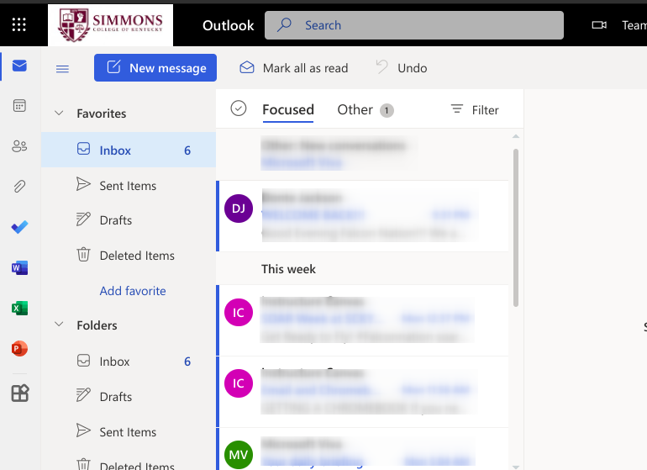Launch PowerPoint from the app rail
The width and height of the screenshot is (647, 470).
click(x=20, y=349)
